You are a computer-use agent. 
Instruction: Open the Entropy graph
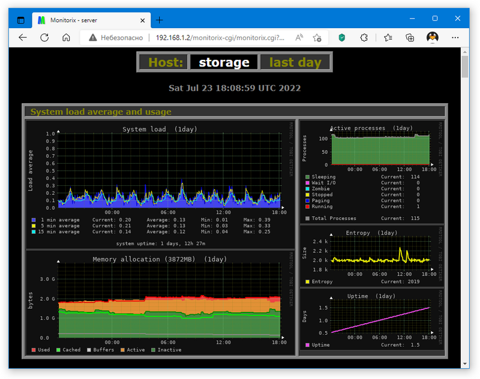pyautogui.click(x=371, y=256)
